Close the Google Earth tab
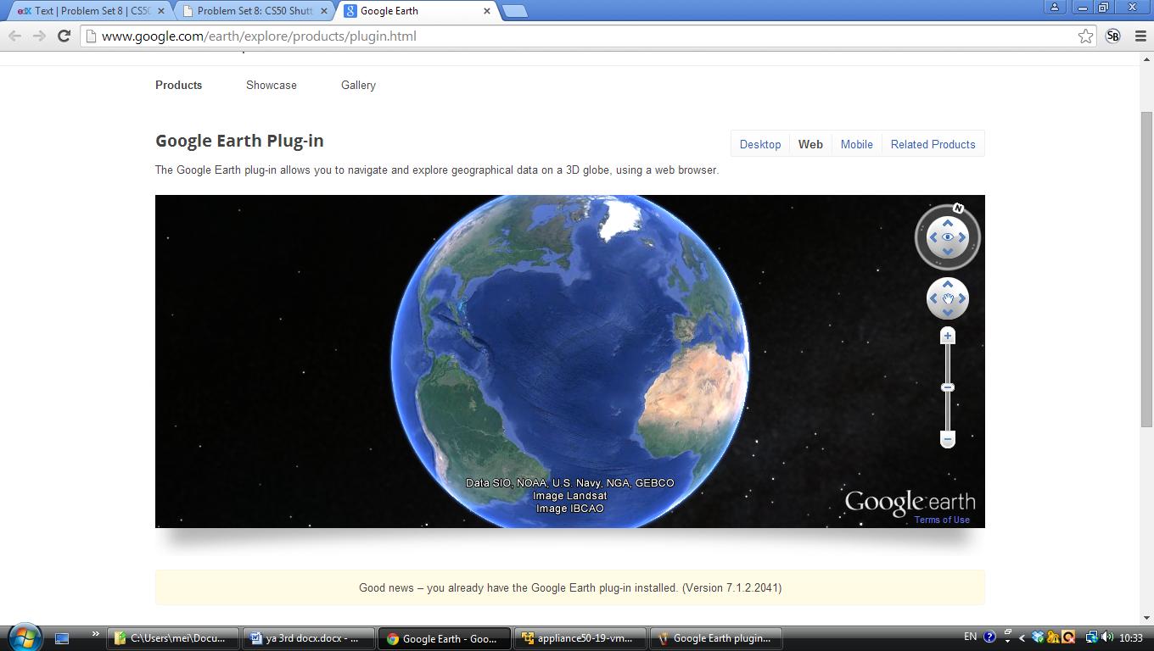This screenshot has height=651, width=1154. coord(487,11)
